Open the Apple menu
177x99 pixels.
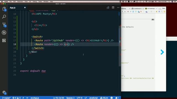tap(2, 2)
